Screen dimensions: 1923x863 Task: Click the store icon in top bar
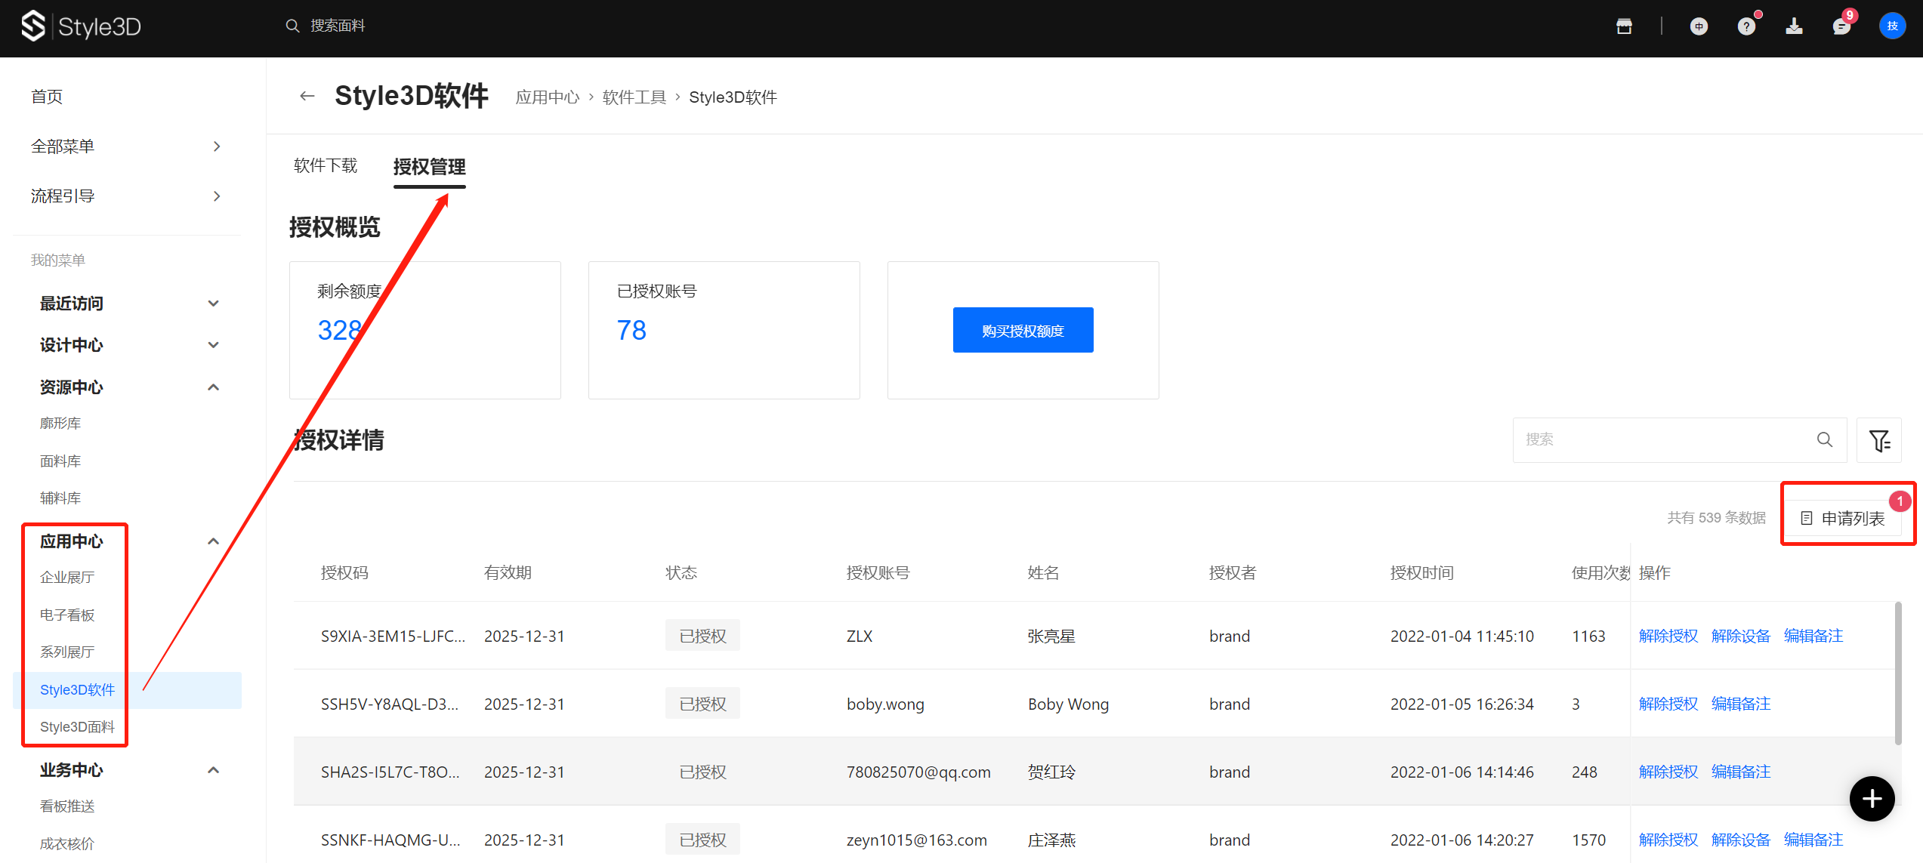(x=1624, y=26)
